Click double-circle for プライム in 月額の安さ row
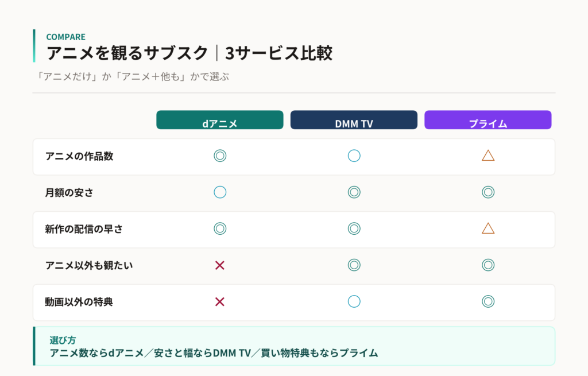588x376 pixels. [488, 192]
